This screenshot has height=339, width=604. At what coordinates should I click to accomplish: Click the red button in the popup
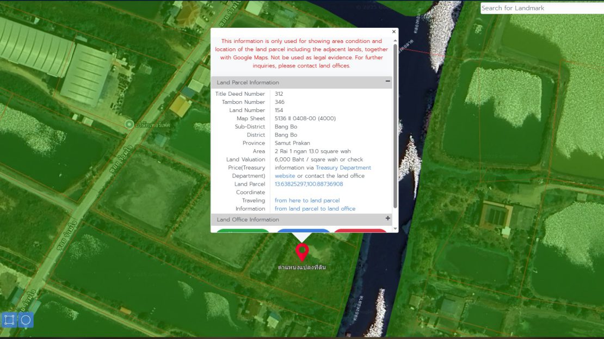pyautogui.click(x=360, y=231)
